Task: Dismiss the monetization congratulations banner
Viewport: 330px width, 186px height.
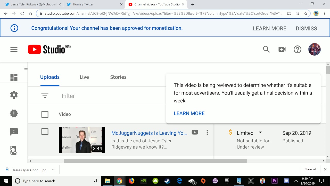Action: point(306,28)
